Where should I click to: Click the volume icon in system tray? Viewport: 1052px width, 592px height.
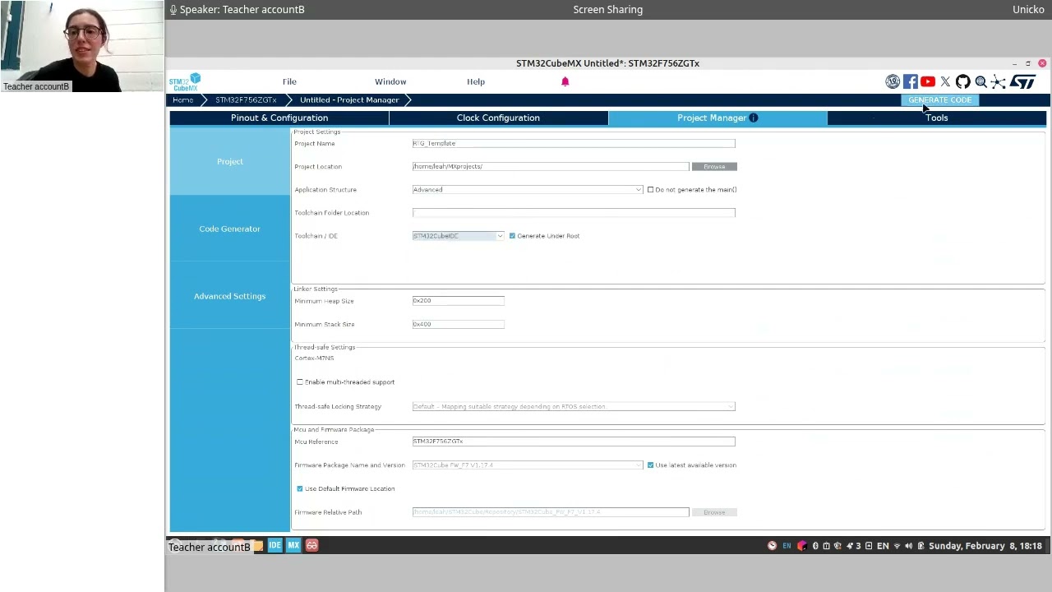(908, 546)
